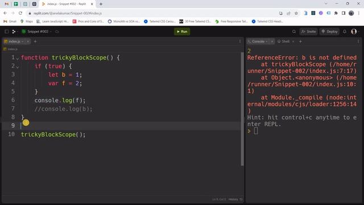Click the editor vertical scrollbar
Screen dimensions: 364x205
tap(242, 109)
